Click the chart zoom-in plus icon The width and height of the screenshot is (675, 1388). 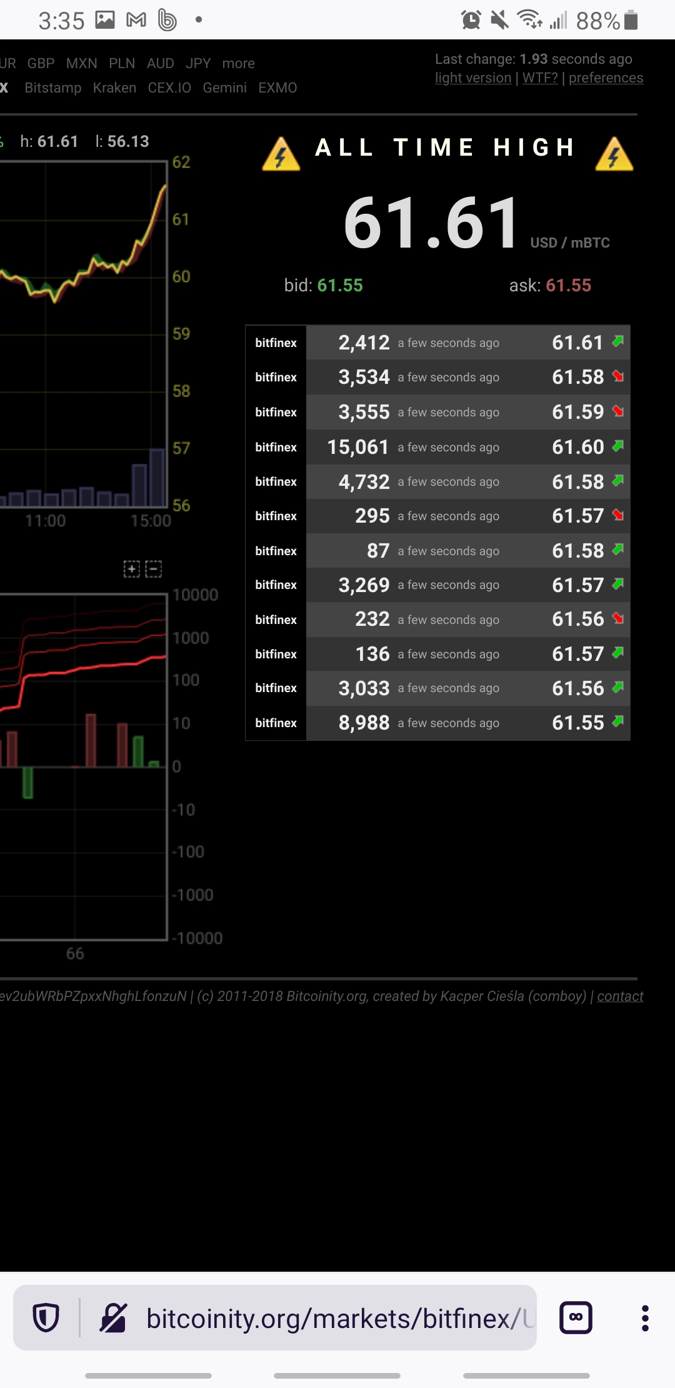(131, 569)
